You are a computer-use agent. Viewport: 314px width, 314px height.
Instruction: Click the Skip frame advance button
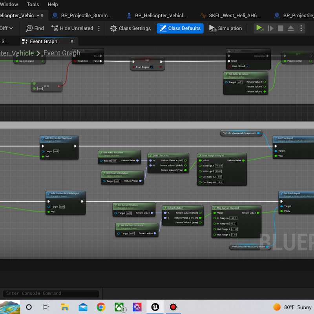[x=270, y=28]
